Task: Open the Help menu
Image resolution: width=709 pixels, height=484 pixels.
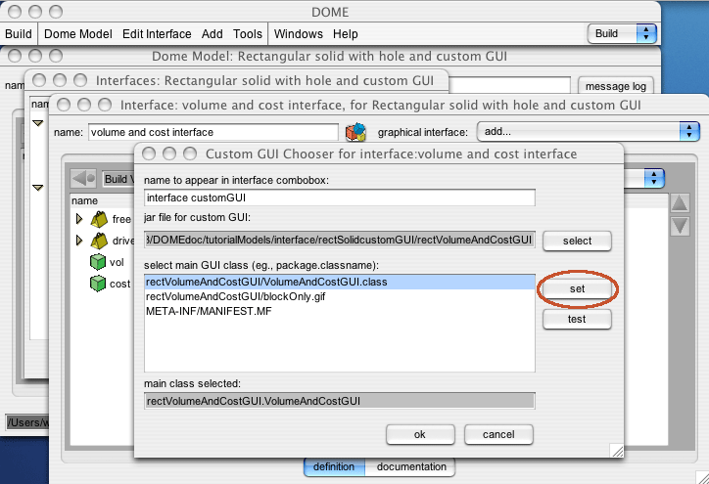Action: 346,34
